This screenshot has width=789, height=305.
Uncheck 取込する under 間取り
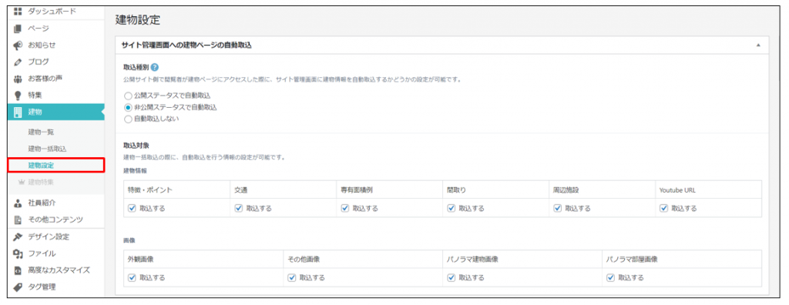(452, 209)
